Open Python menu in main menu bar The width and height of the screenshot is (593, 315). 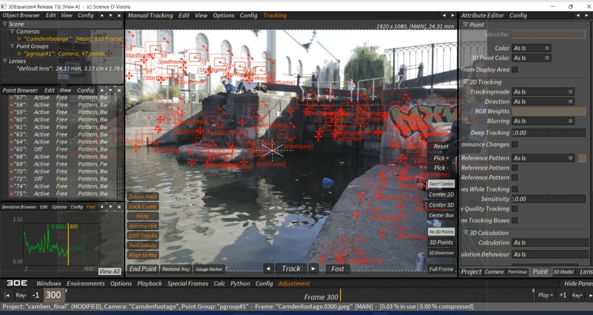tap(240, 283)
